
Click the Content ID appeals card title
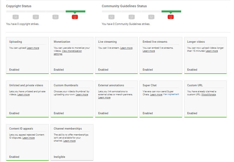point(21,129)
